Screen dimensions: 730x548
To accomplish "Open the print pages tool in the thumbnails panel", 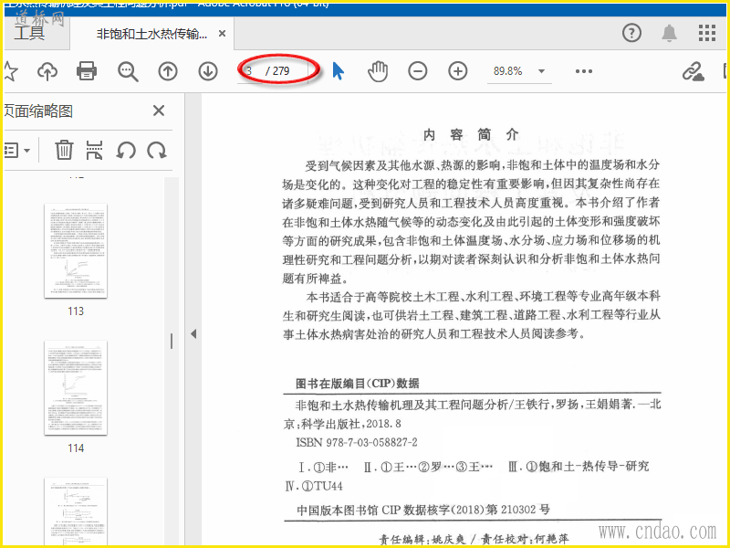I will click(x=94, y=150).
